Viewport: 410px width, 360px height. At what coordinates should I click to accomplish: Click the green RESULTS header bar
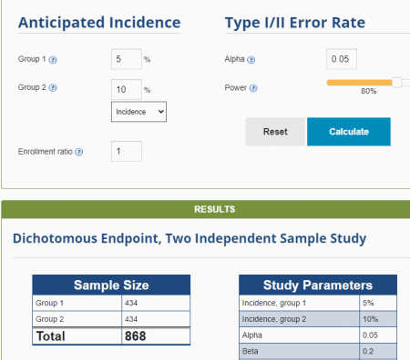tap(206, 209)
